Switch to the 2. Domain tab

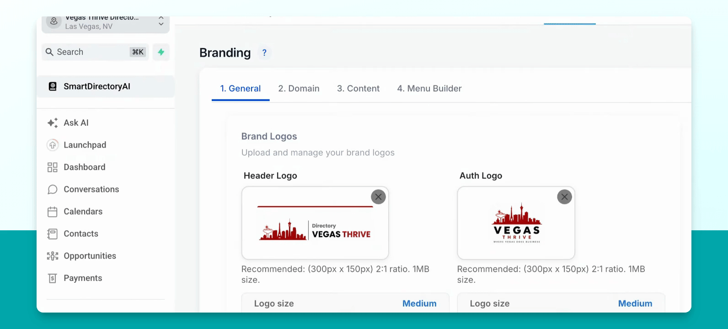coord(299,89)
